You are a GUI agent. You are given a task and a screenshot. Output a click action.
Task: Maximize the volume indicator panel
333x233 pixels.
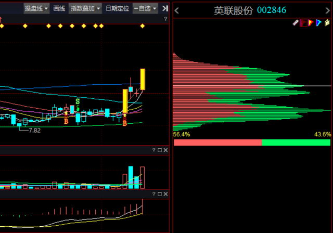[160, 150]
